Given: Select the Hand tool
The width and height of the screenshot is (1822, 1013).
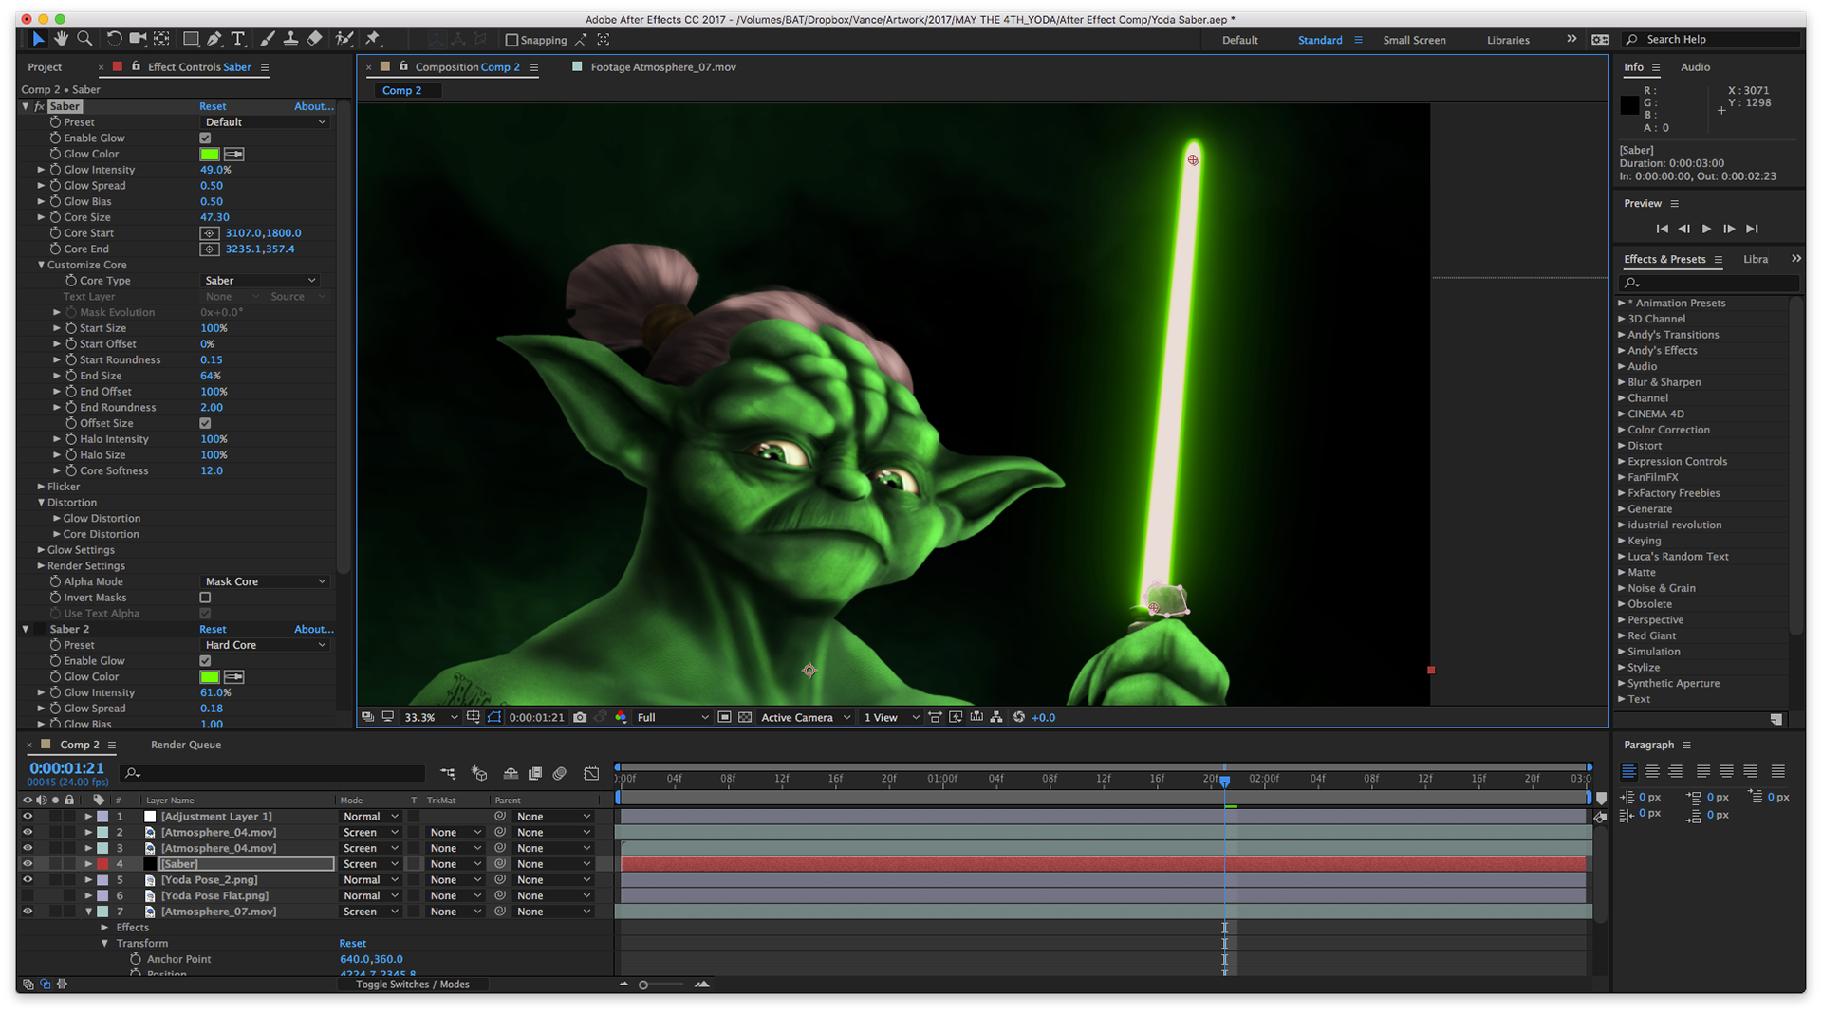Looking at the screenshot, I should 62,39.
